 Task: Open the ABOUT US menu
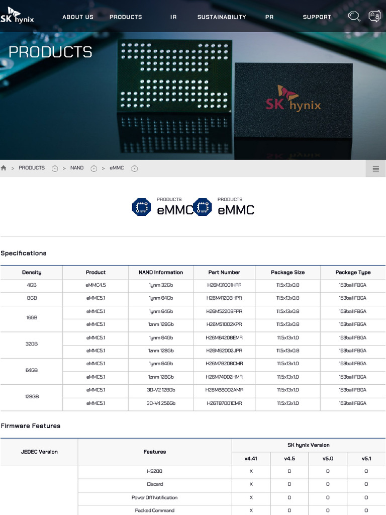pos(77,17)
